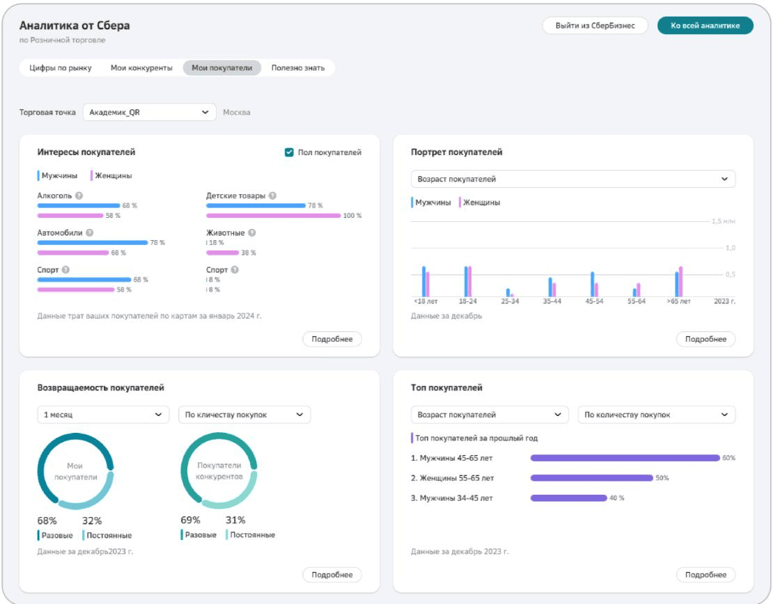Click help icon beside left-column Спорт

coord(65,270)
